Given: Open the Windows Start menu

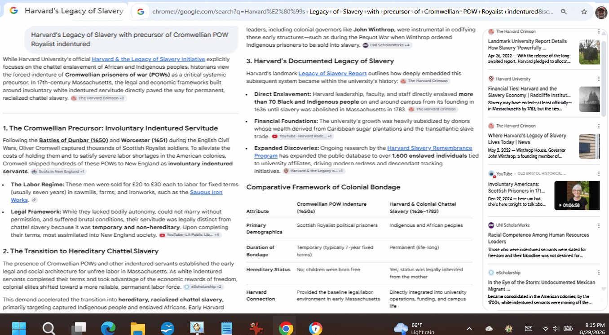Looking at the screenshot, I should (19, 329).
